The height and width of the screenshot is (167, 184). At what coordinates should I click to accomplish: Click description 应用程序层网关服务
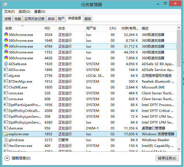[x=157, y=75]
